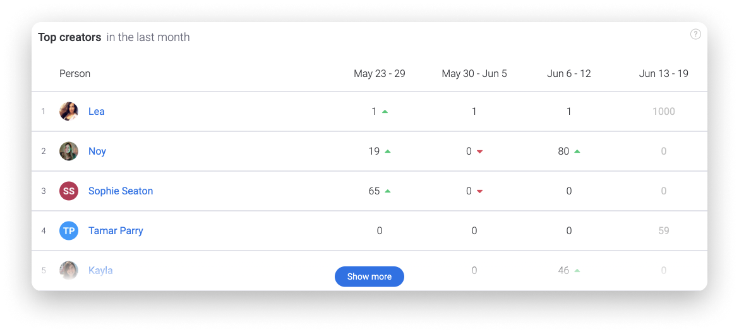The image size is (739, 332).
Task: Open Sophie Seaton's profile link
Action: coord(121,191)
